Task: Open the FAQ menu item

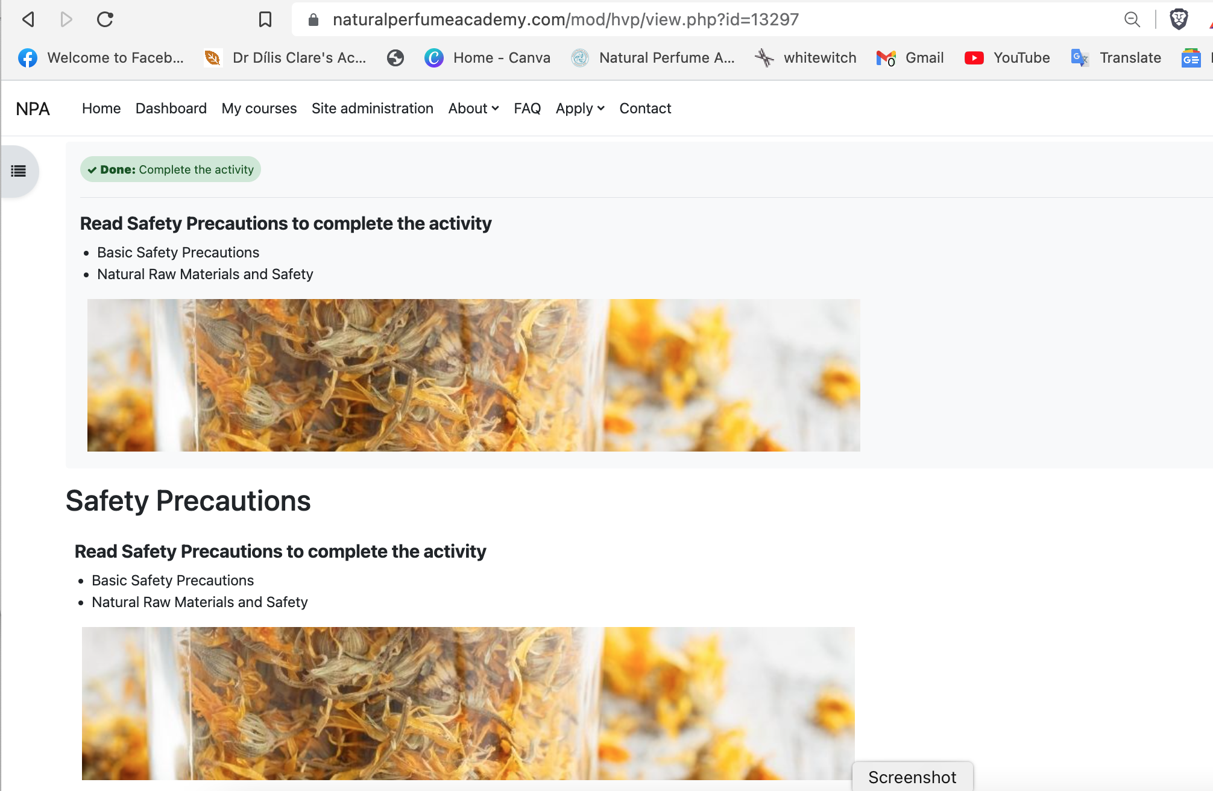Action: [528, 109]
